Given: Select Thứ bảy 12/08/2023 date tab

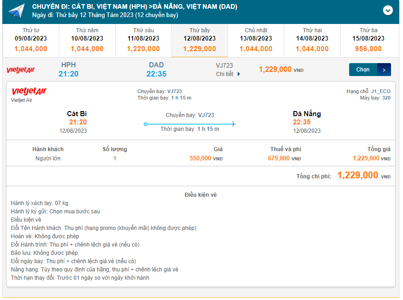Looking at the screenshot, I should tap(199, 40).
